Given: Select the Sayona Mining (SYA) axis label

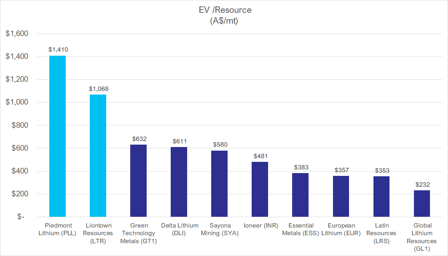Looking at the screenshot, I should (x=219, y=229).
